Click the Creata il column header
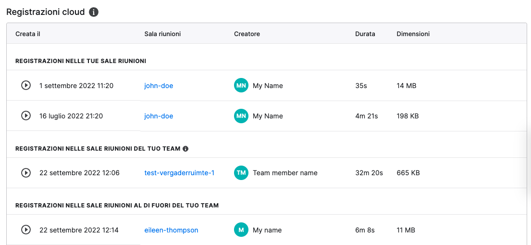Image resolution: width=531 pixels, height=245 pixels. (28, 34)
